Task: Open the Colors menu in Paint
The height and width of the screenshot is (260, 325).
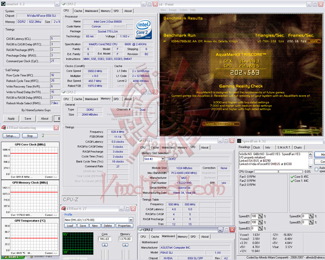Action: click(x=183, y=10)
